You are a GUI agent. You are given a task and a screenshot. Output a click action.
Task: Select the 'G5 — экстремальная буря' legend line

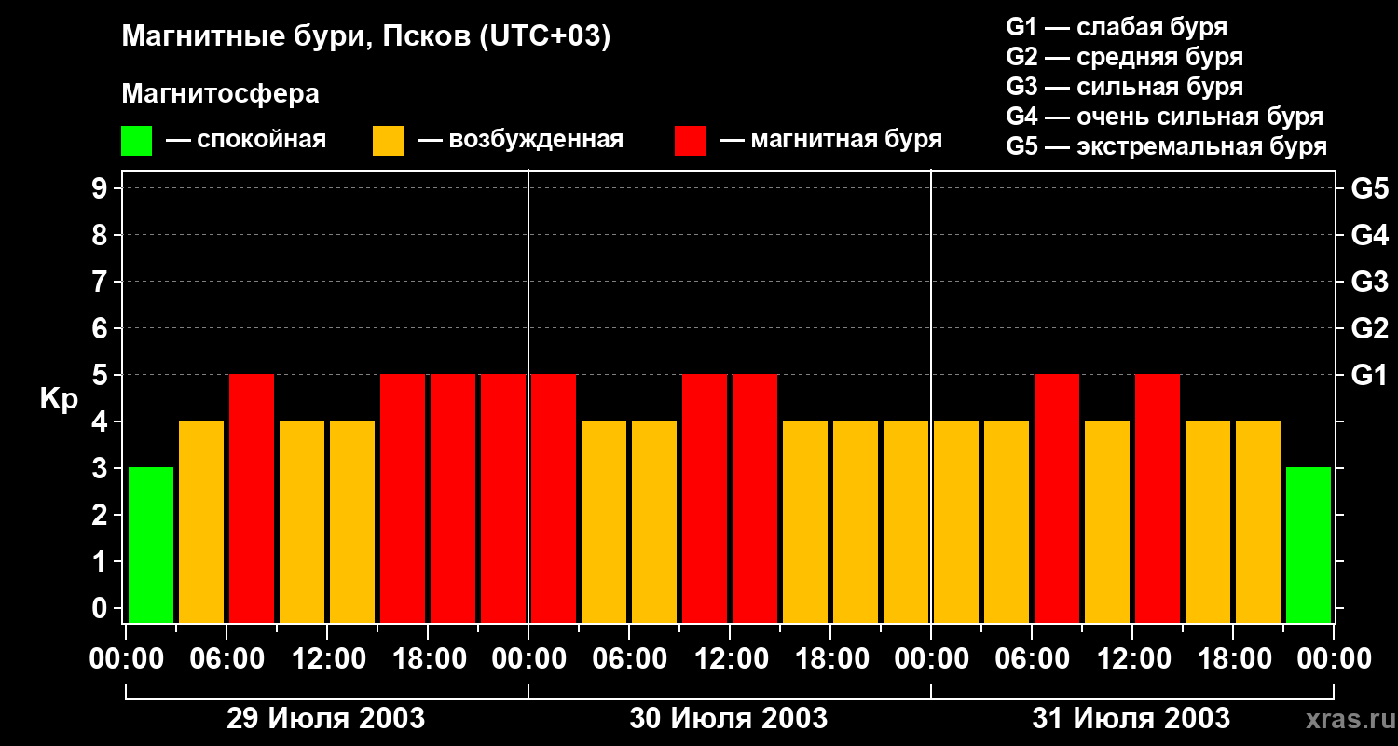[x=1167, y=146]
